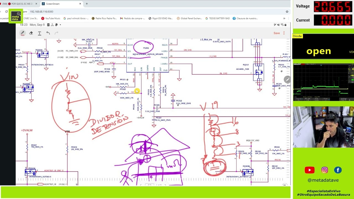Open the TEDGE BATTERY BAD bookmark
Viewport: 354px width, 199px height.
[218, 19]
